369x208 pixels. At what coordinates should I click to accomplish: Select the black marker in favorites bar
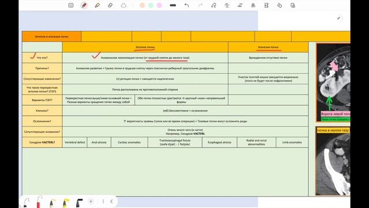pyautogui.click(x=79, y=203)
